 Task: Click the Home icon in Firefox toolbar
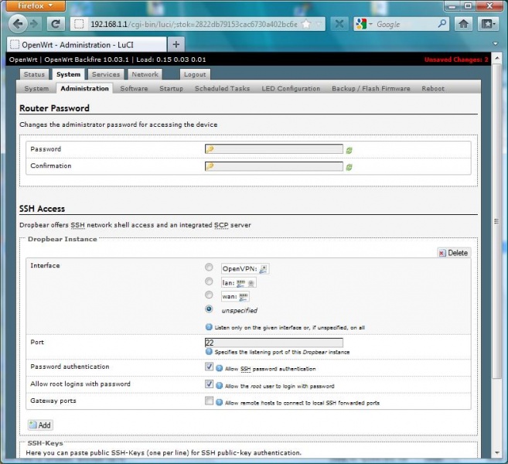tap(463, 24)
